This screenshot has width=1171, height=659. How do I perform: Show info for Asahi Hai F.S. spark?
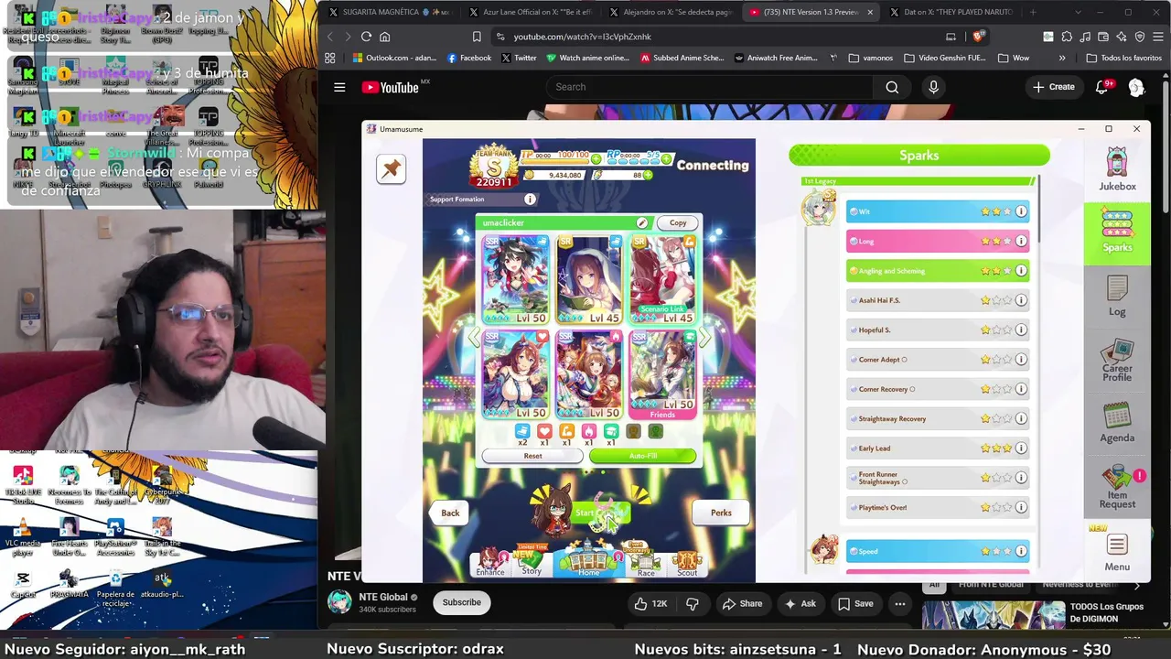pyautogui.click(x=1021, y=300)
